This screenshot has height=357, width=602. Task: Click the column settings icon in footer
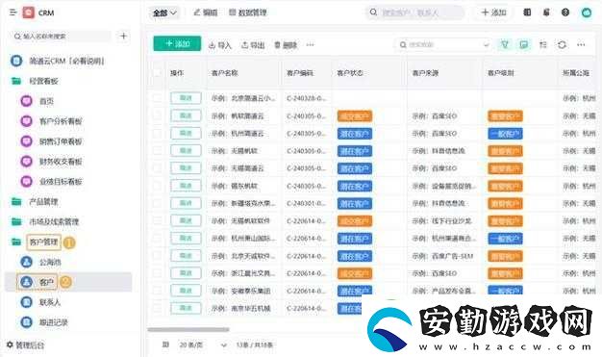(165, 344)
